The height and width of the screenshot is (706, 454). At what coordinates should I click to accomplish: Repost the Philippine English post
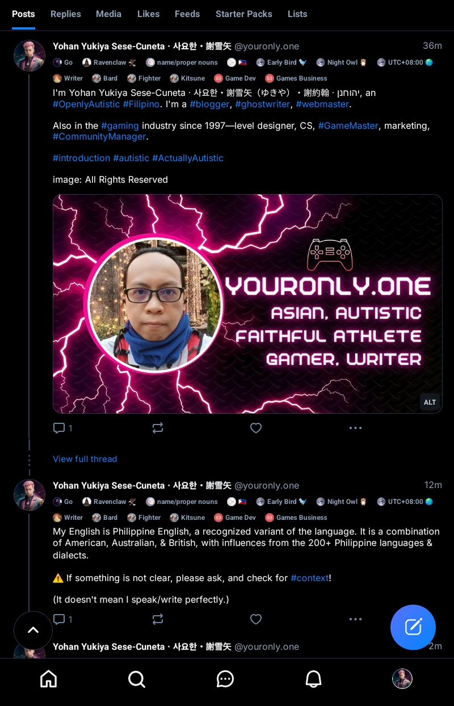coord(158,619)
